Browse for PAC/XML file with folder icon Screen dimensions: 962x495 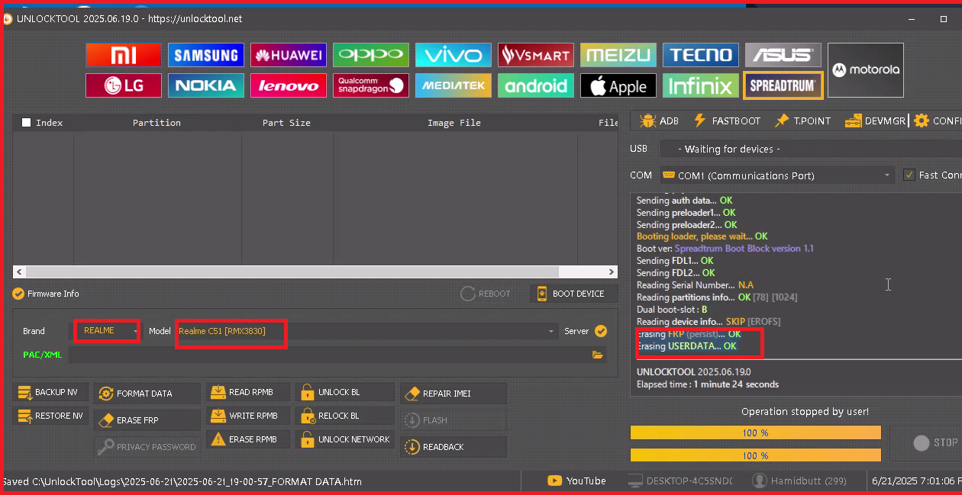point(597,355)
